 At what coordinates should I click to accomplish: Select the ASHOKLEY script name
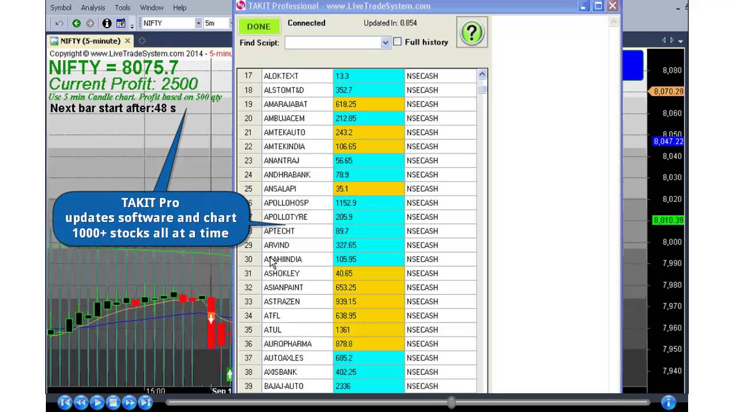[x=282, y=274]
